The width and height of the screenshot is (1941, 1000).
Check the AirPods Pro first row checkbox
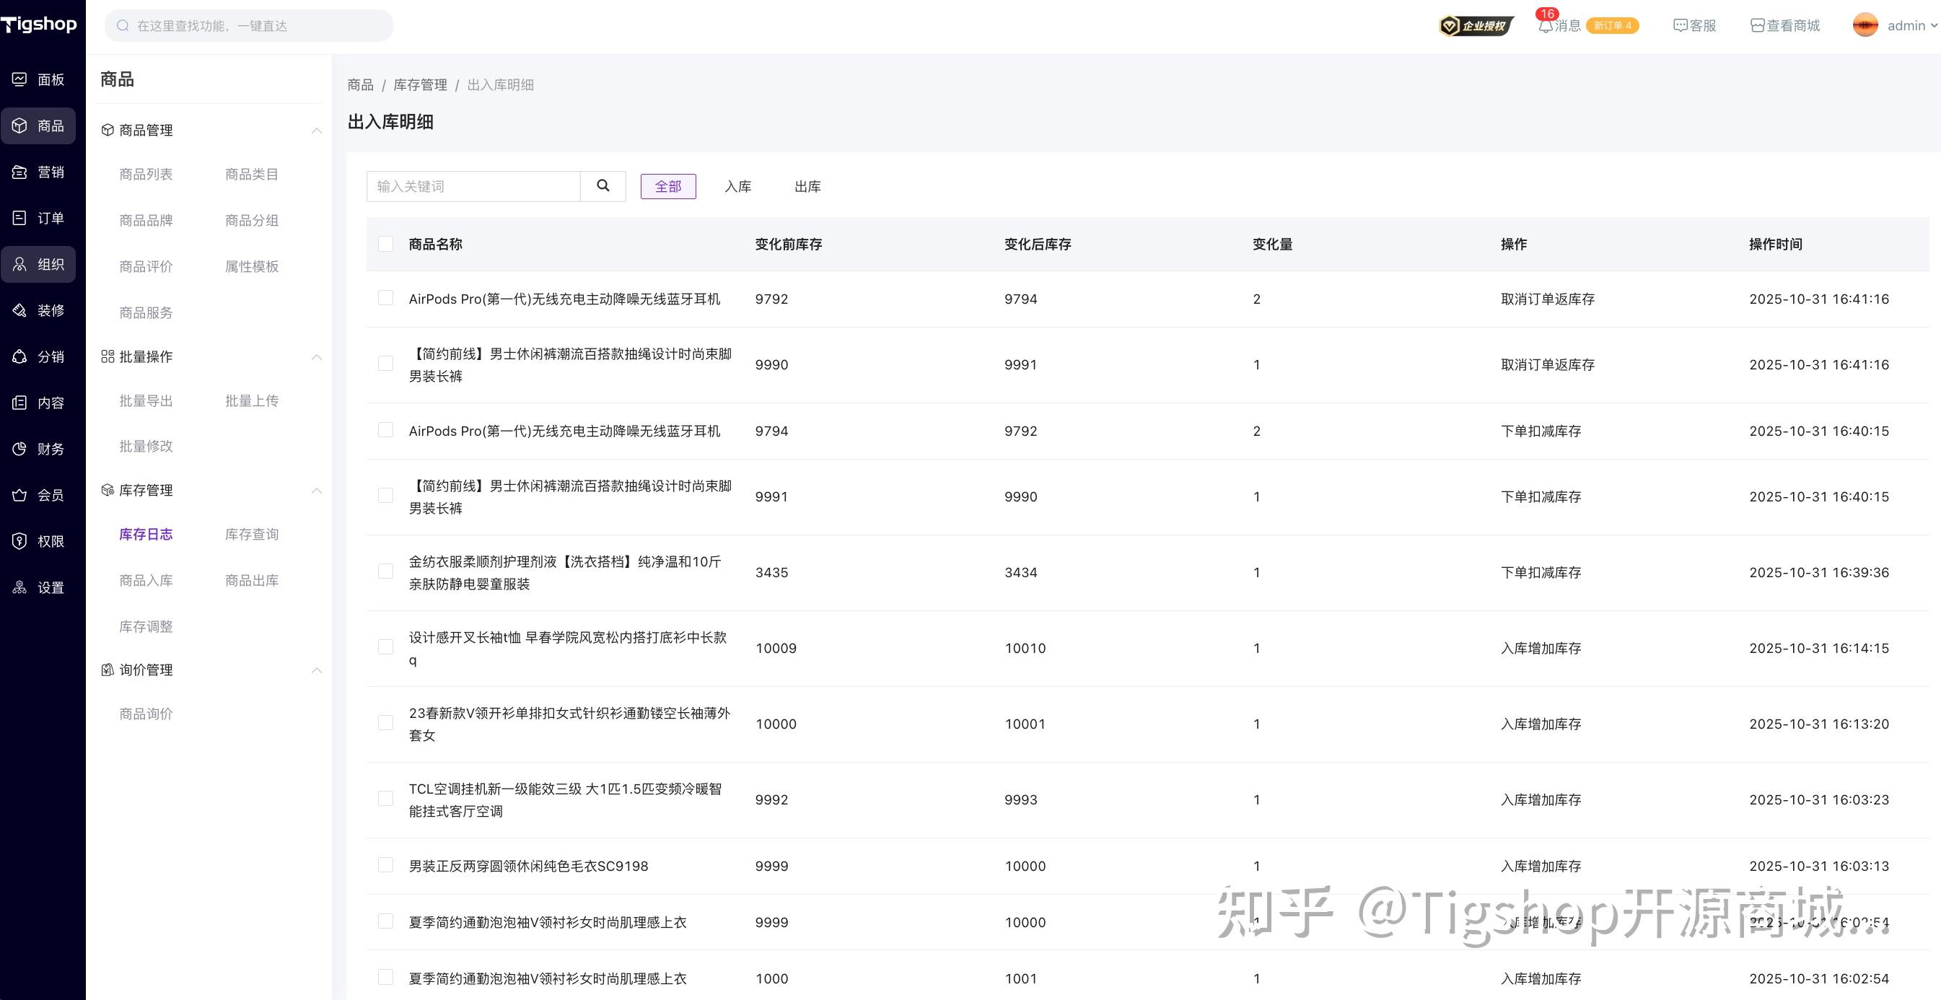click(x=386, y=299)
